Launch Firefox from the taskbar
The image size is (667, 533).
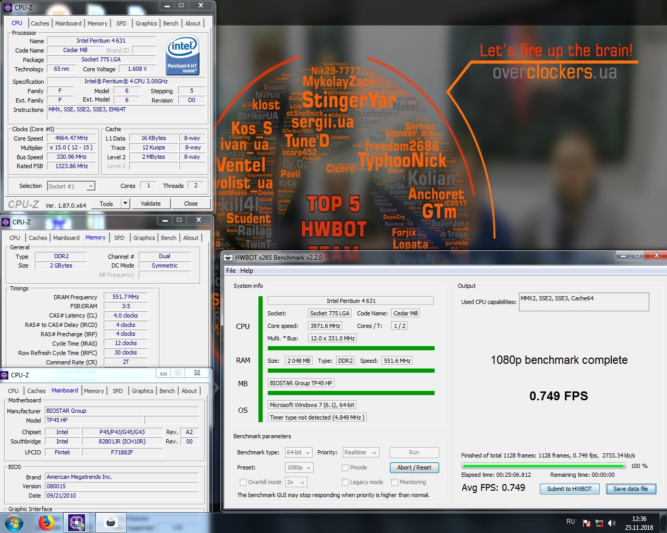click(x=46, y=523)
